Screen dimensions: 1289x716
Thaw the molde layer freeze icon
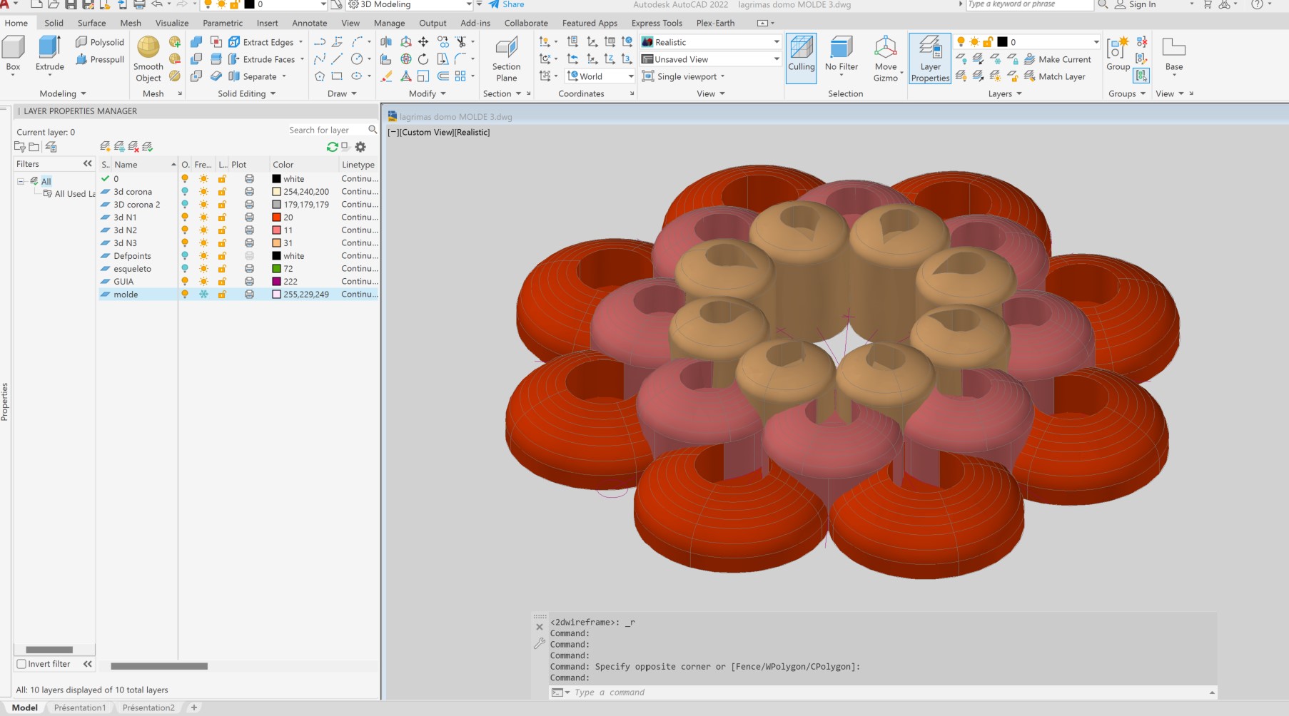[x=203, y=295]
